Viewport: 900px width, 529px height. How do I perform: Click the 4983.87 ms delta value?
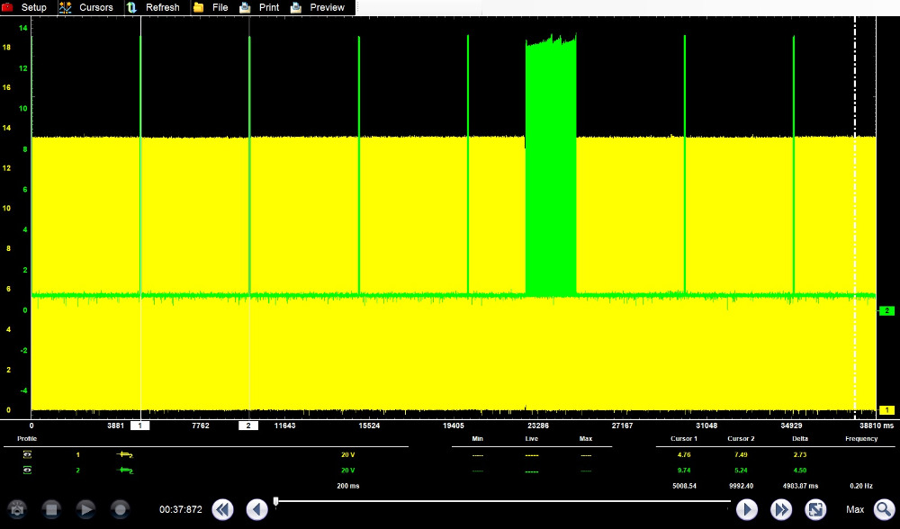tap(800, 486)
